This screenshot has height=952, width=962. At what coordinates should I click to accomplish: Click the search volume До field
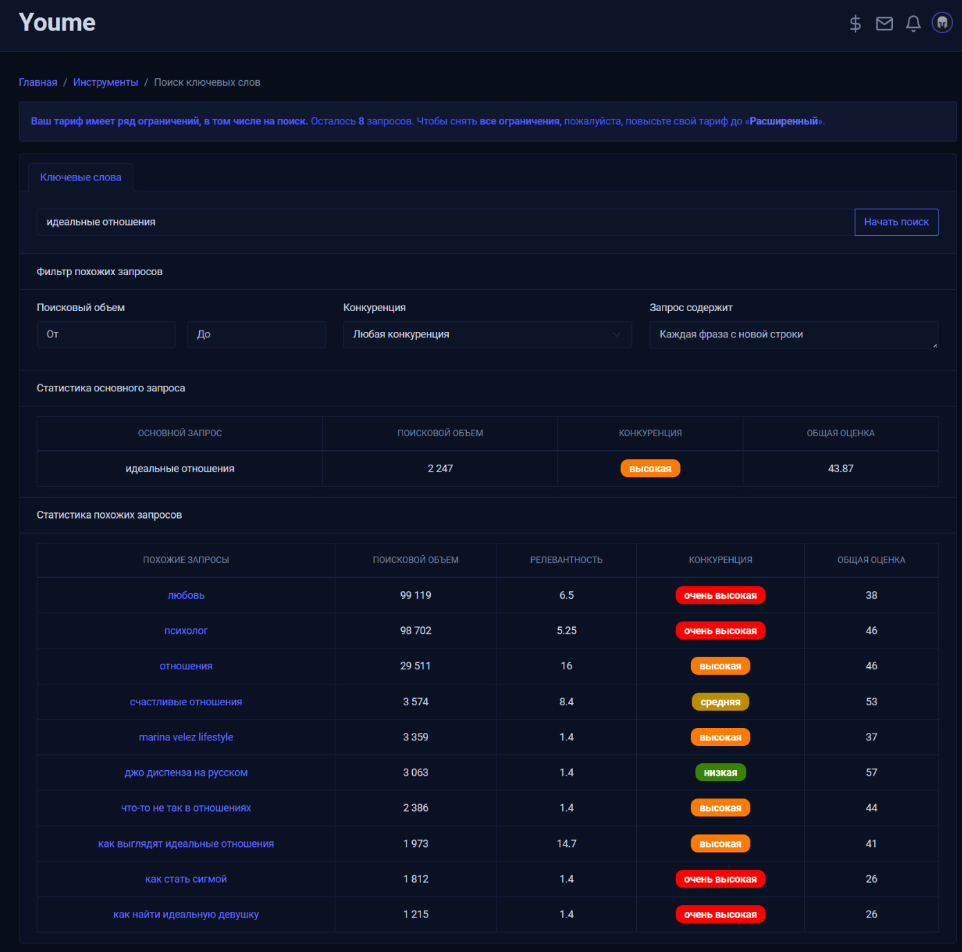coord(257,334)
